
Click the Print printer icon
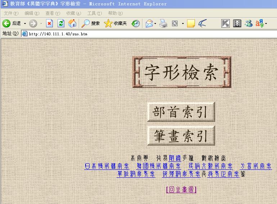click(x=163, y=23)
